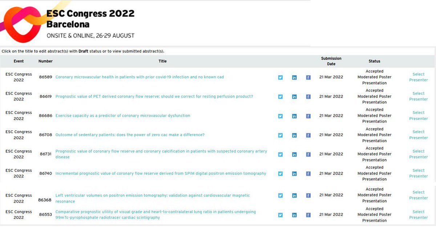Share abstract 86708 on Facebook
Viewport: 436px width, 245px height.
[308, 135]
